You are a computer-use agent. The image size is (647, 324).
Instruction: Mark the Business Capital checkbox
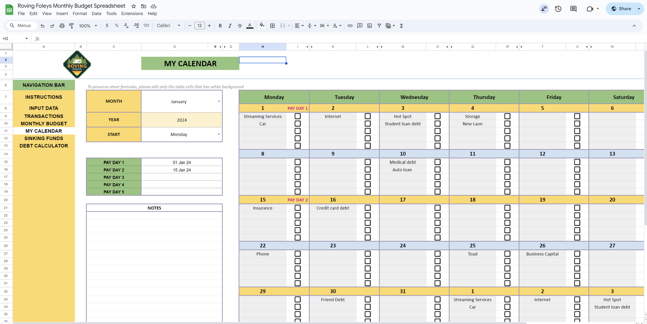577,254
